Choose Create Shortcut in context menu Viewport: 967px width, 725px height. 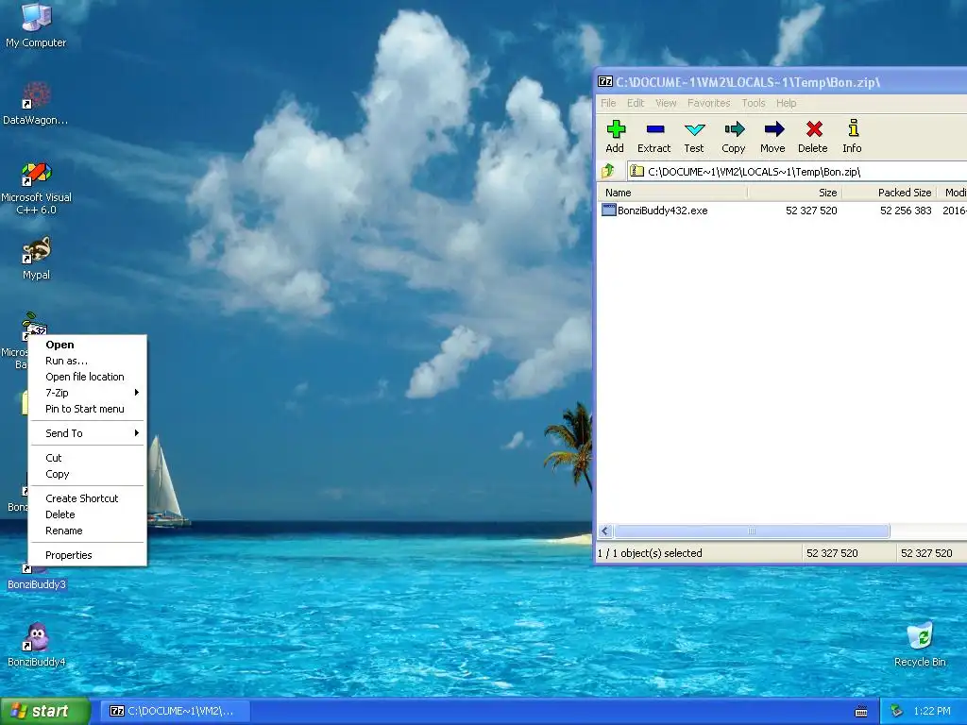(x=88, y=498)
